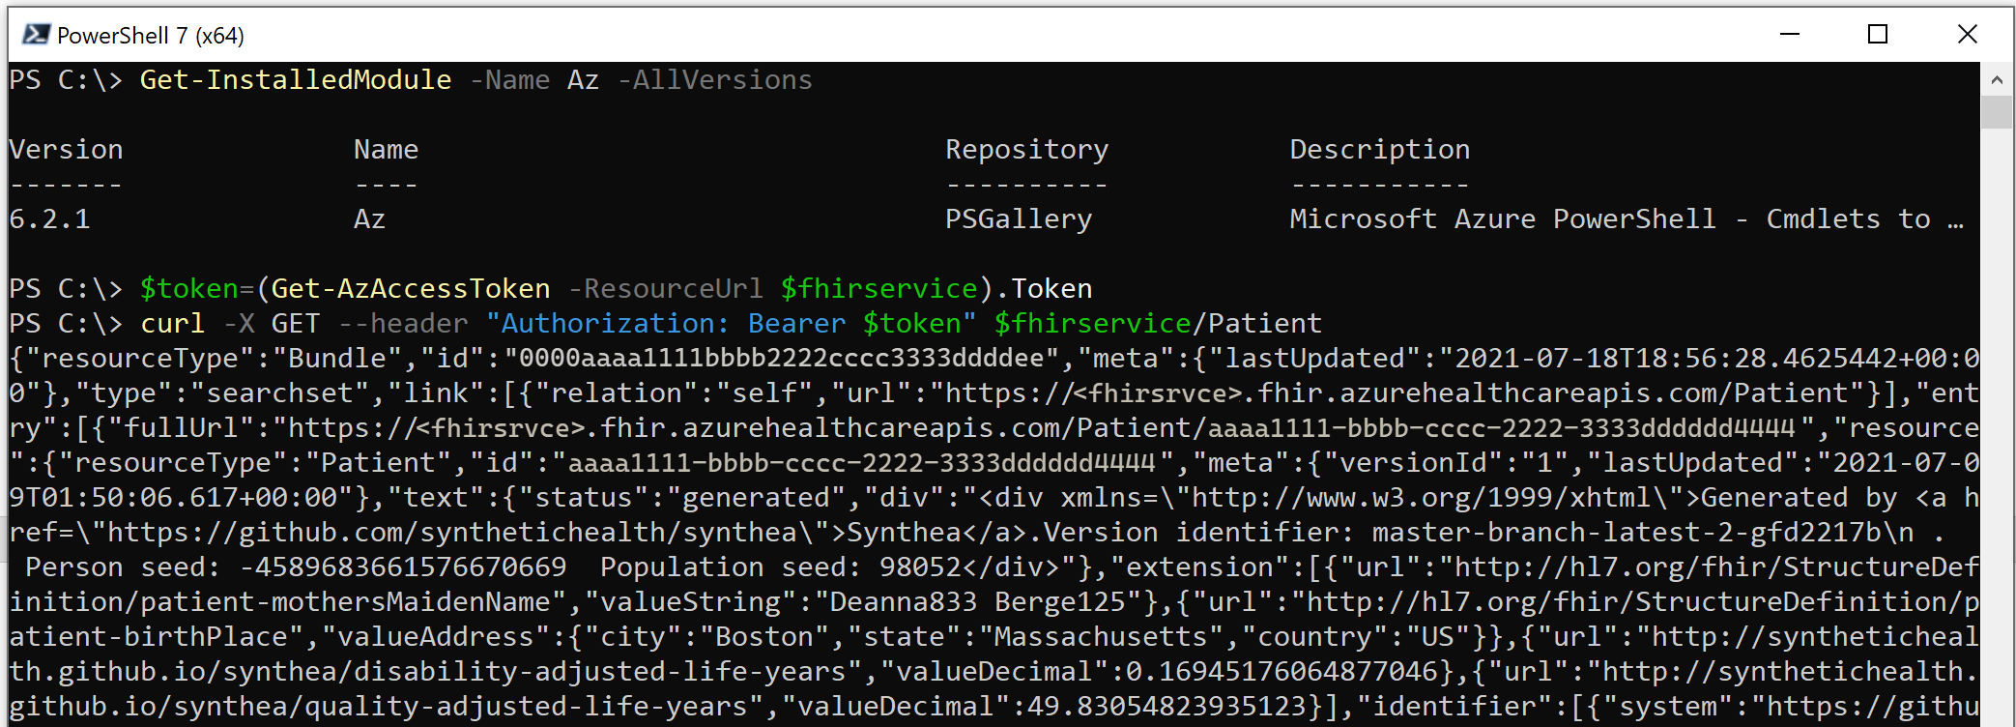
Task: Click the Get-InstalledModule command text
Action: click(296, 80)
